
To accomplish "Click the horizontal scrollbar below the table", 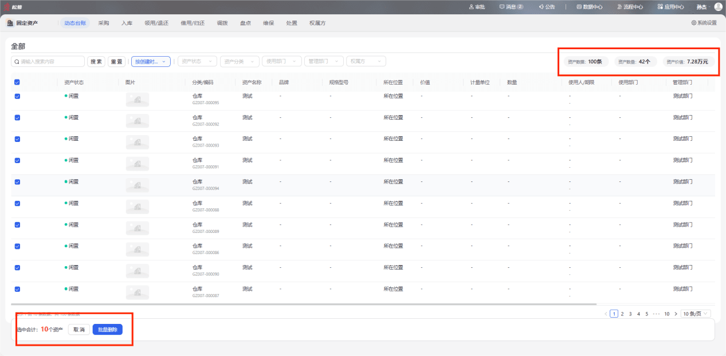I will [304, 304].
